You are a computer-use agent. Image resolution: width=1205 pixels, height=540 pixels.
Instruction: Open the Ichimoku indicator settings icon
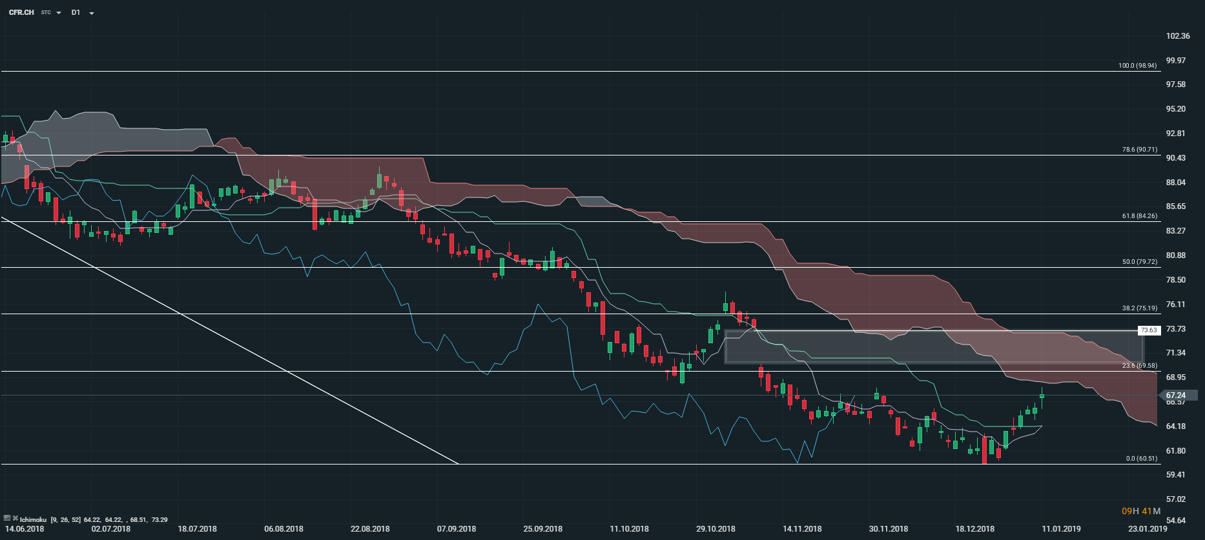coord(7,519)
